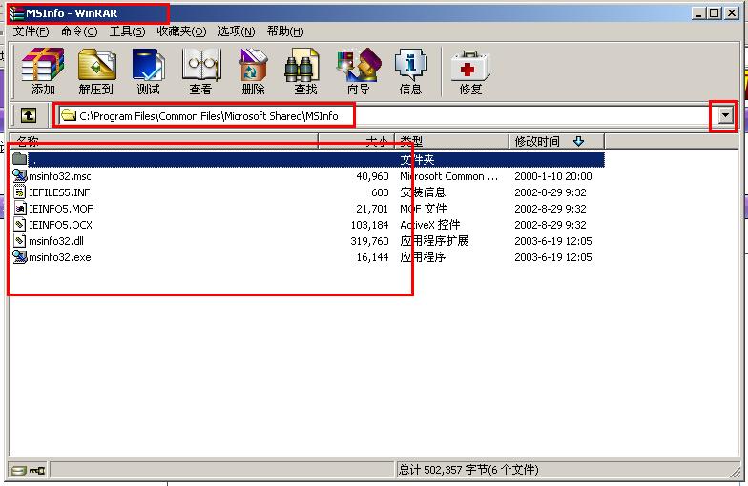Screen dimensions: 748x486
Task: Click the msinfo32.exe file icon
Action: [19, 257]
